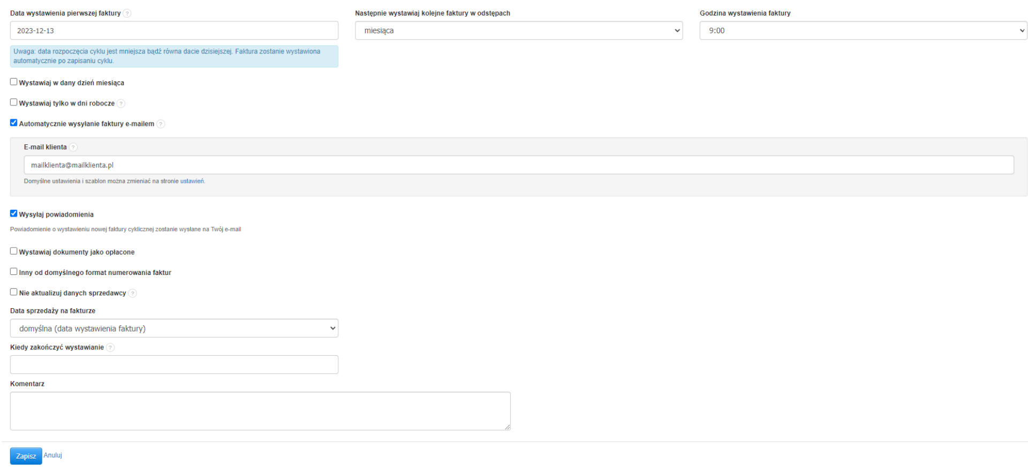Show help for working days only option

coord(121,104)
